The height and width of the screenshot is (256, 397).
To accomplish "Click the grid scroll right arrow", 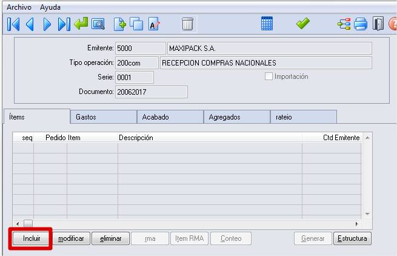I will [357, 224].
